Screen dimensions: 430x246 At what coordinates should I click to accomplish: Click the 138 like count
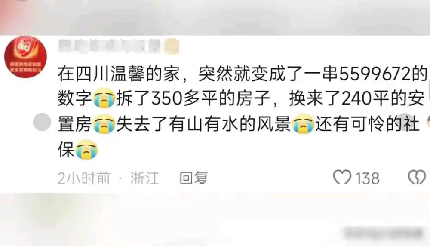(x=368, y=178)
